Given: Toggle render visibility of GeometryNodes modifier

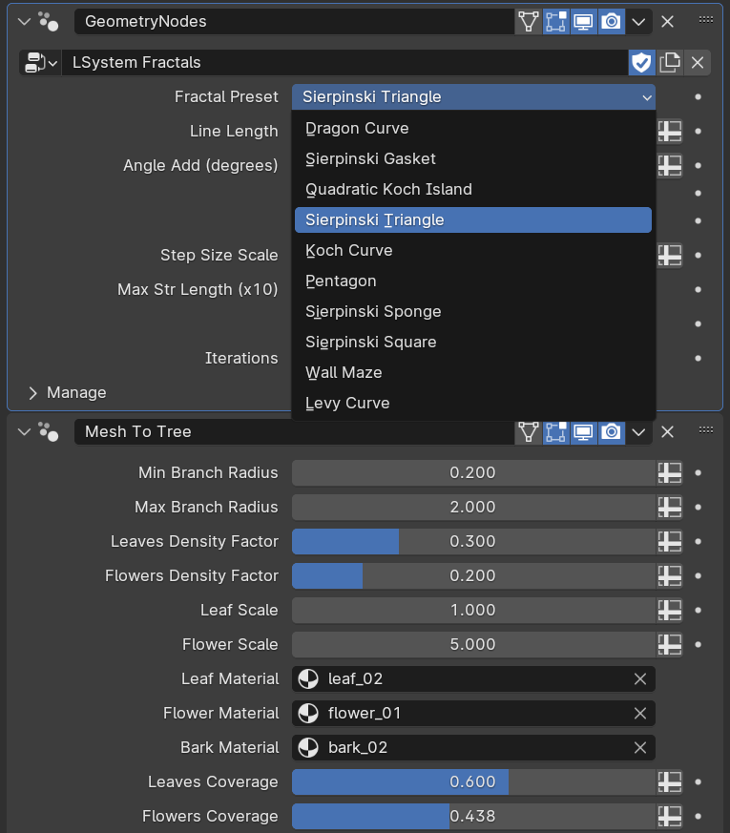Looking at the screenshot, I should [x=611, y=21].
